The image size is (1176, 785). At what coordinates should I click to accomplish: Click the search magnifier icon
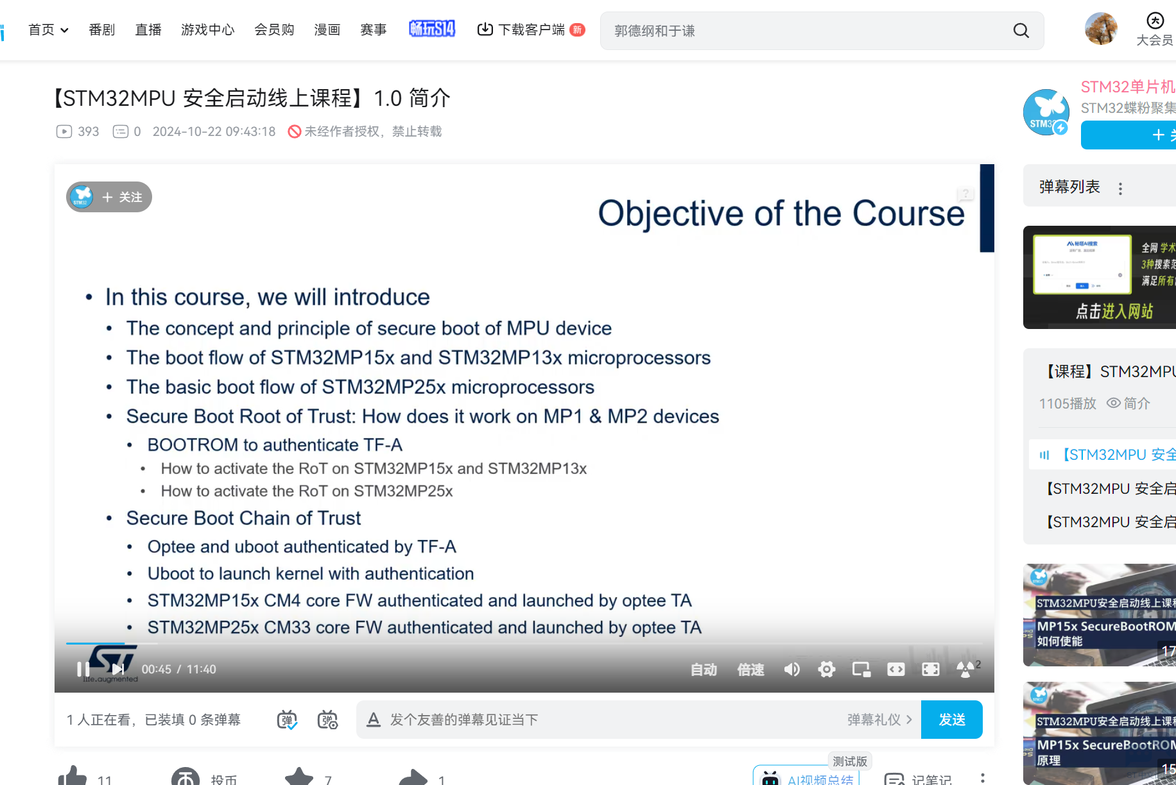click(1021, 31)
